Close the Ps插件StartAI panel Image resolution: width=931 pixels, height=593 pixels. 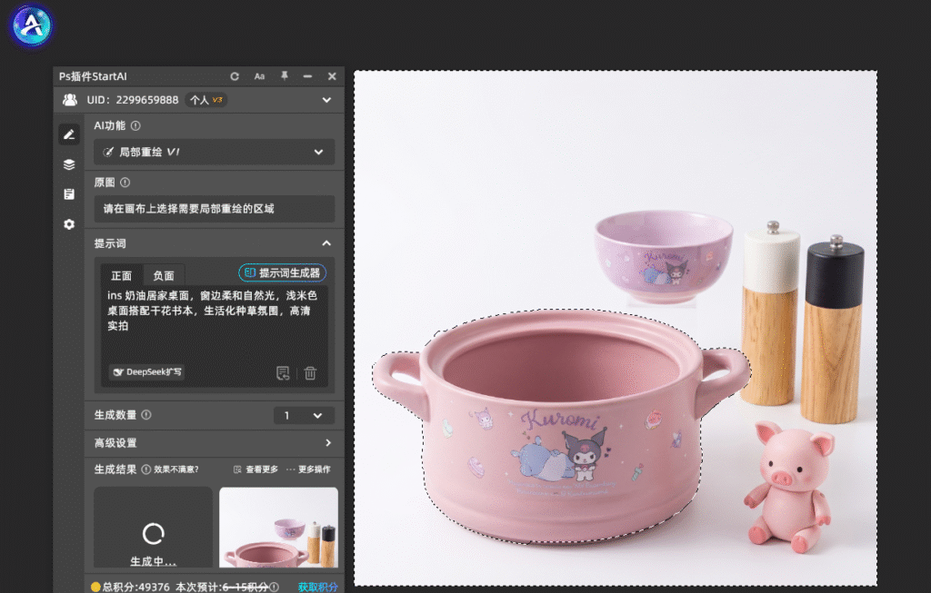(x=332, y=76)
